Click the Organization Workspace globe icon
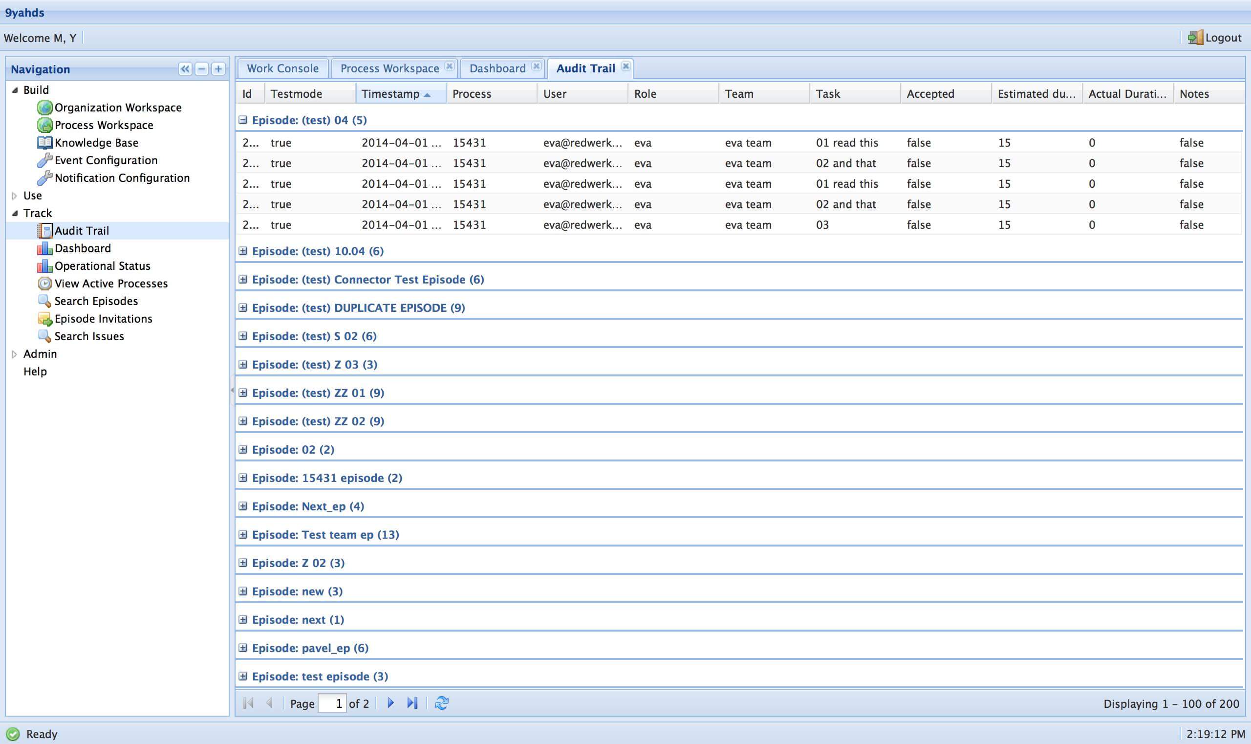This screenshot has width=1251, height=744. [x=44, y=107]
